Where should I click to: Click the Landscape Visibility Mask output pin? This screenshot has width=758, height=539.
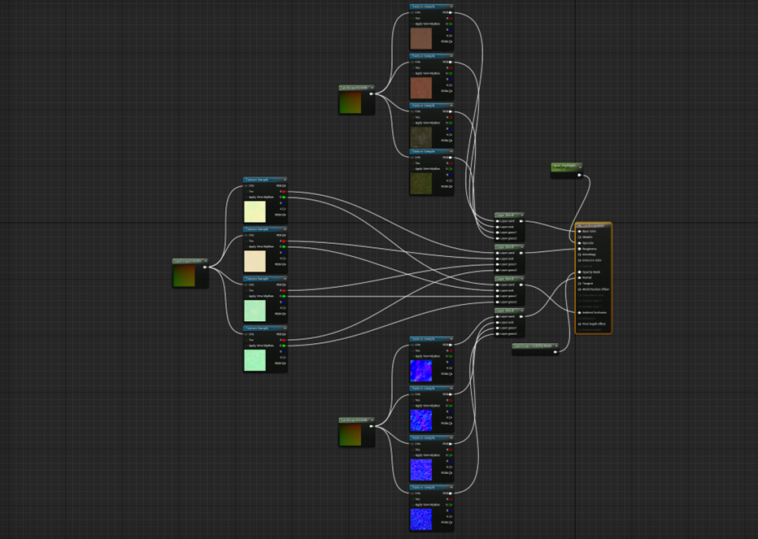[555, 351]
